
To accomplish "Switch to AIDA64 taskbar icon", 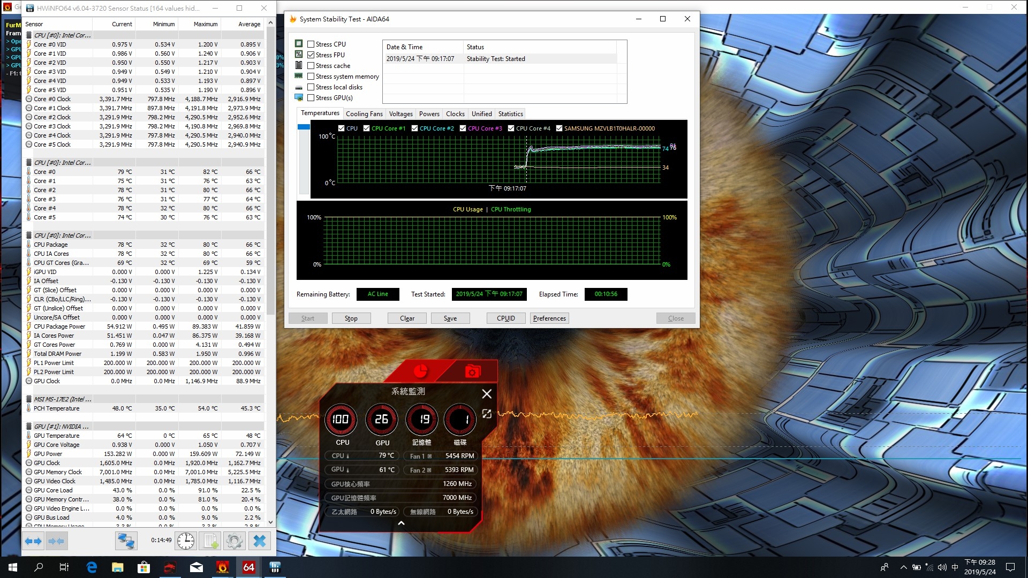I will pyautogui.click(x=249, y=567).
